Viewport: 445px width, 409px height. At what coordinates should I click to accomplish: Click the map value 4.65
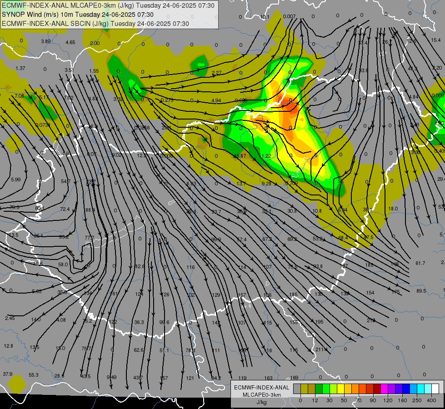(70, 42)
